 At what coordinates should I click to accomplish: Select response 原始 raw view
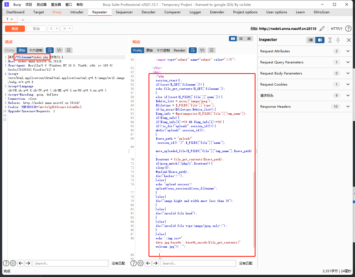click(x=149, y=50)
